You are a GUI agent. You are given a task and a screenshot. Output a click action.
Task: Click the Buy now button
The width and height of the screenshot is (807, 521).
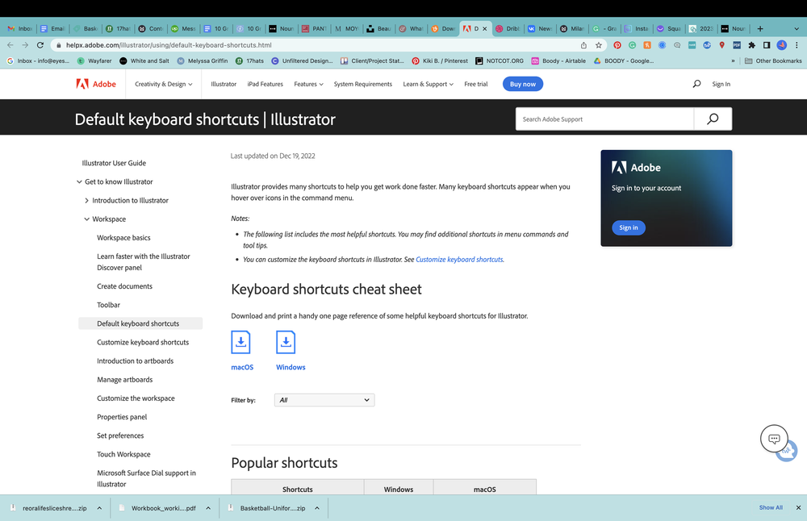click(522, 84)
